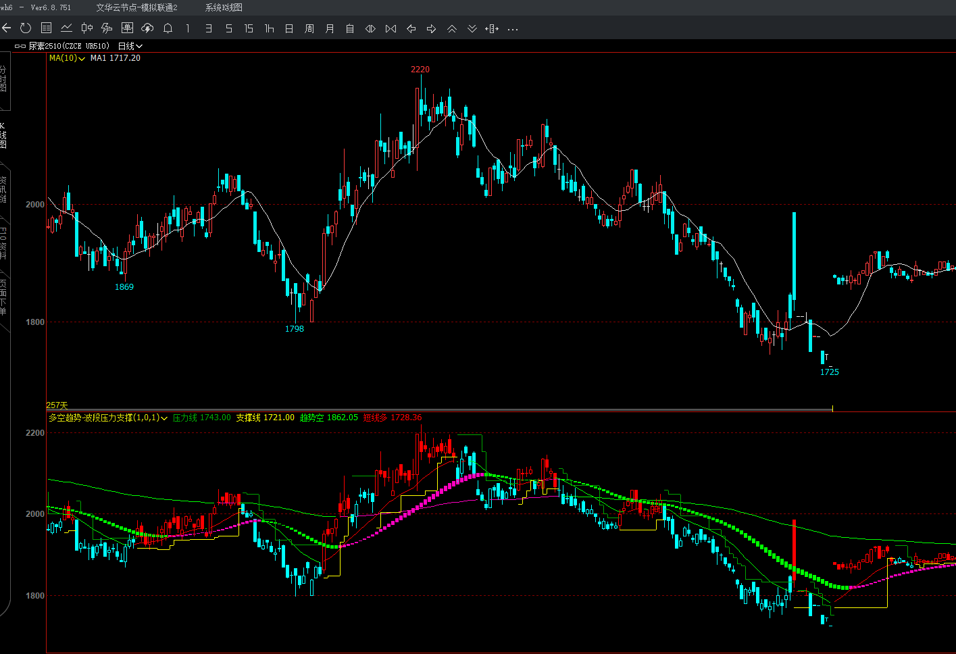Select the 1h period
Screen dimensions: 956x654
pos(269,28)
